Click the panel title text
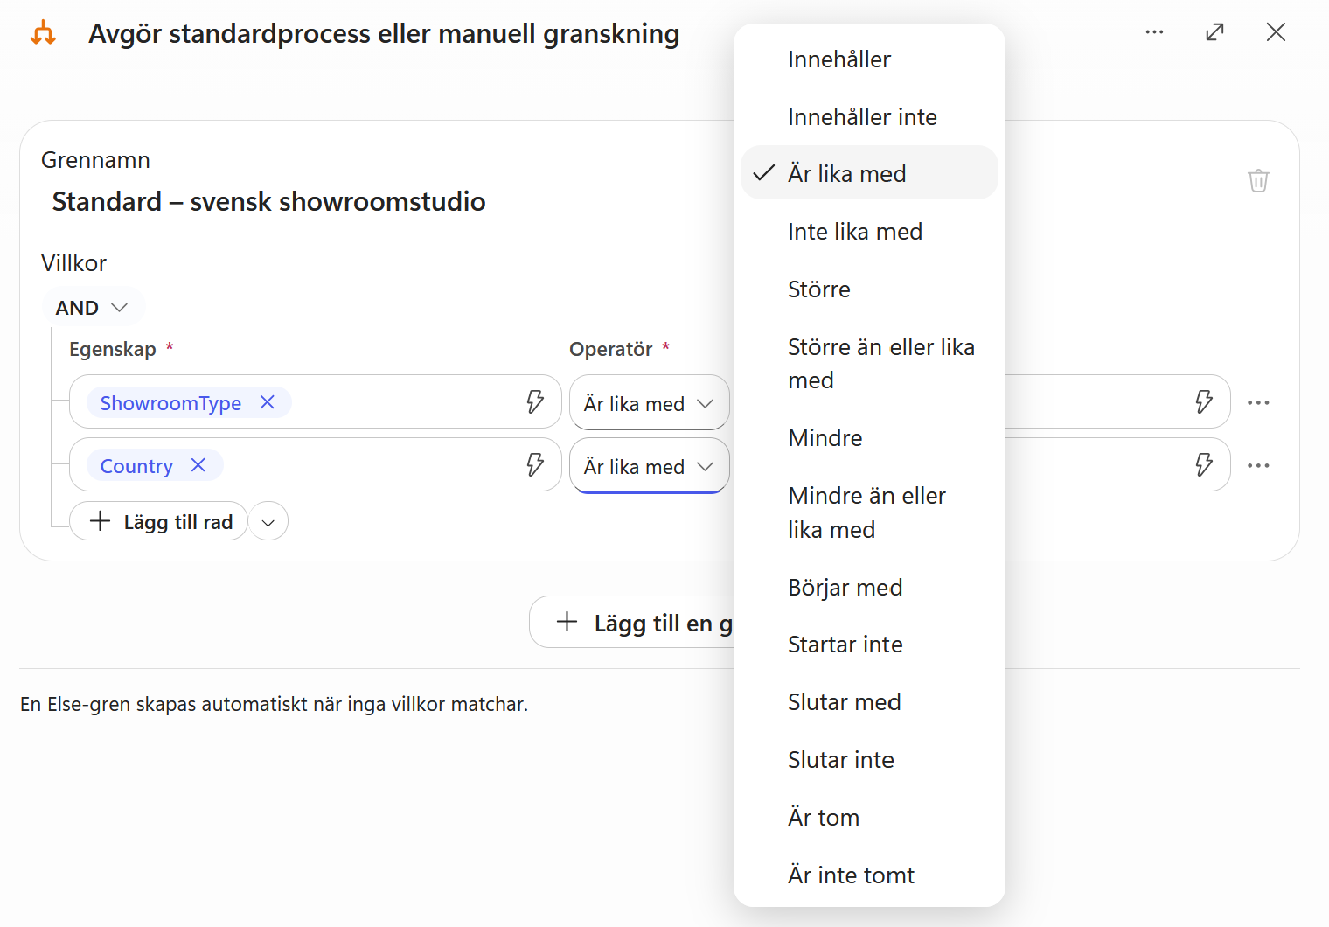Image resolution: width=1329 pixels, height=927 pixels. pyautogui.click(x=384, y=33)
